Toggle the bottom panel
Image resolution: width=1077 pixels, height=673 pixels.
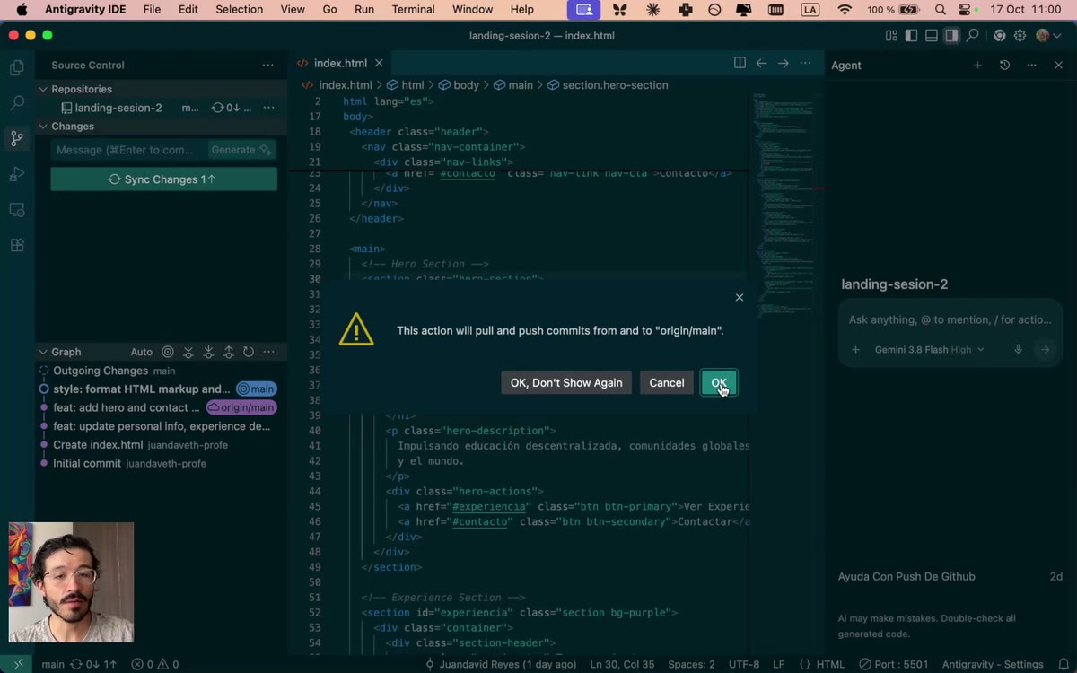click(932, 36)
